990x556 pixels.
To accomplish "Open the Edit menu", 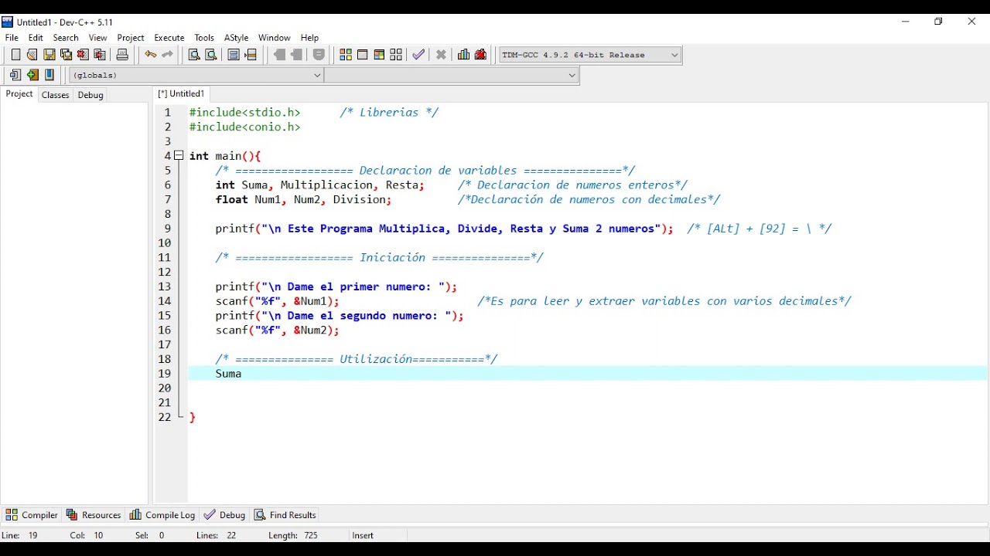I will [36, 37].
